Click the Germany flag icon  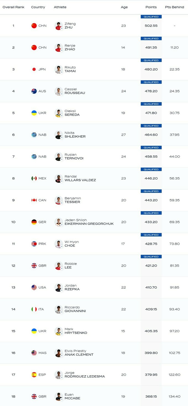click(x=34, y=222)
